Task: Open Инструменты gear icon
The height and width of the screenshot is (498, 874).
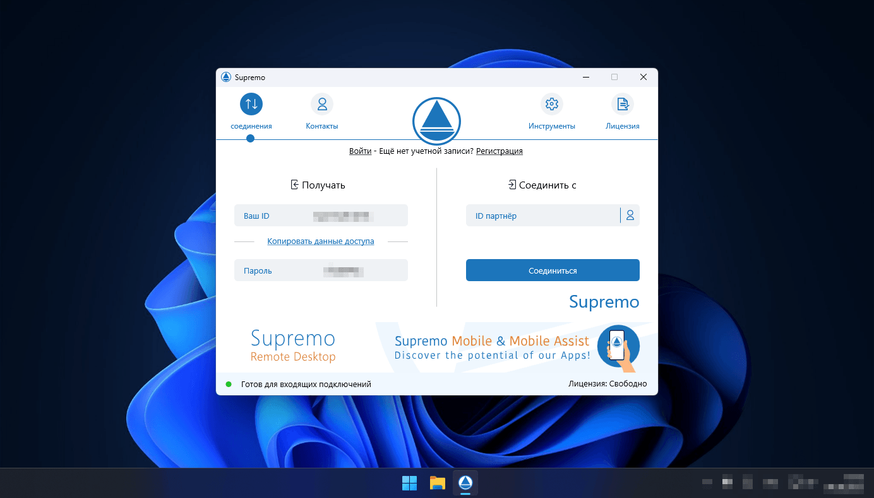Action: pyautogui.click(x=552, y=104)
